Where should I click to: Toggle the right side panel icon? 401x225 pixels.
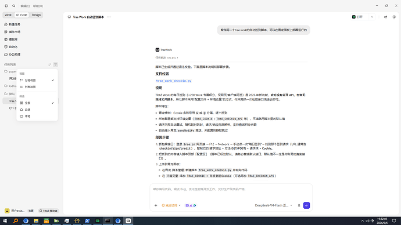coord(394,17)
